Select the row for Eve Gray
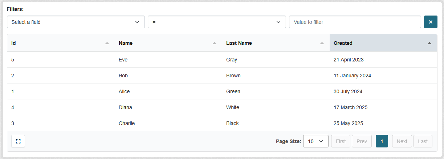 pyautogui.click(x=222, y=60)
